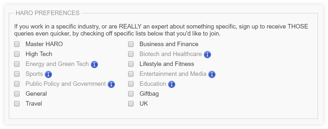Tick the Business and Finance checkbox
Image resolution: width=328 pixels, height=129 pixels.
click(x=131, y=44)
